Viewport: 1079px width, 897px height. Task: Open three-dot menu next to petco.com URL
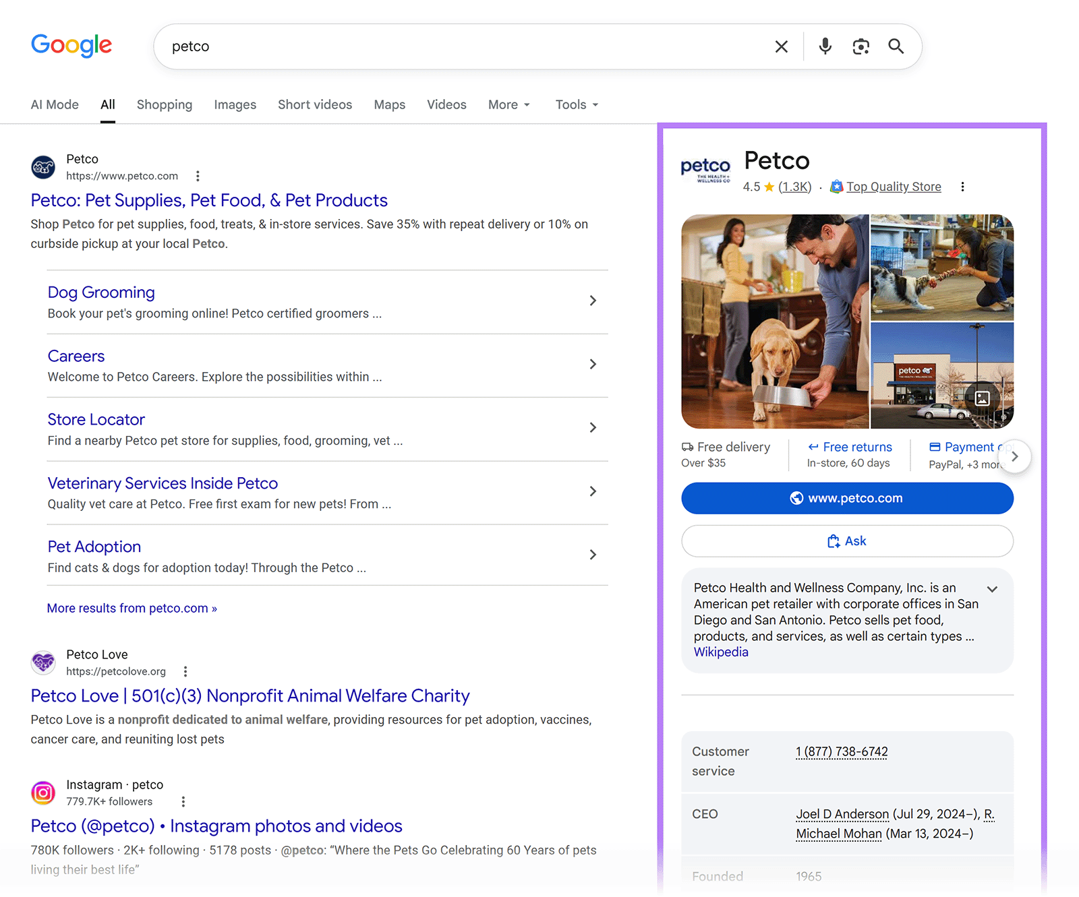point(198,176)
